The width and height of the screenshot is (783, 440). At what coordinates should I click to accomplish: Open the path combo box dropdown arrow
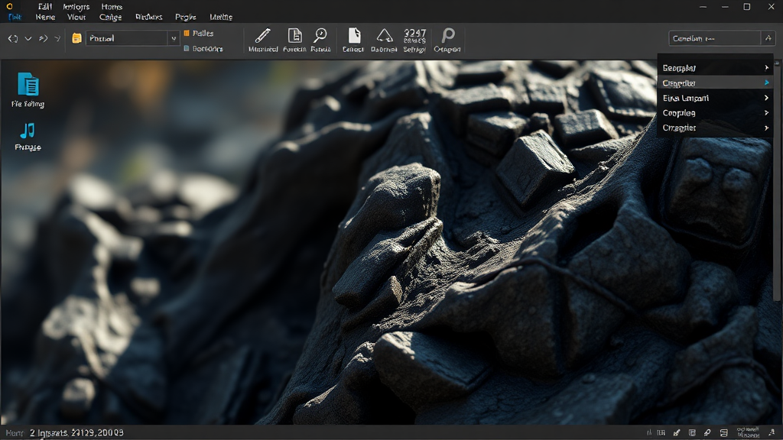click(174, 38)
